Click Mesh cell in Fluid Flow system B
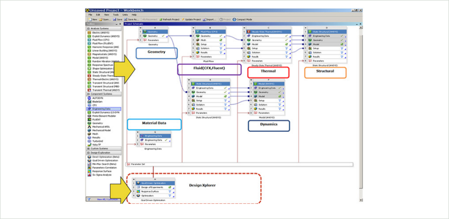 click(209, 40)
